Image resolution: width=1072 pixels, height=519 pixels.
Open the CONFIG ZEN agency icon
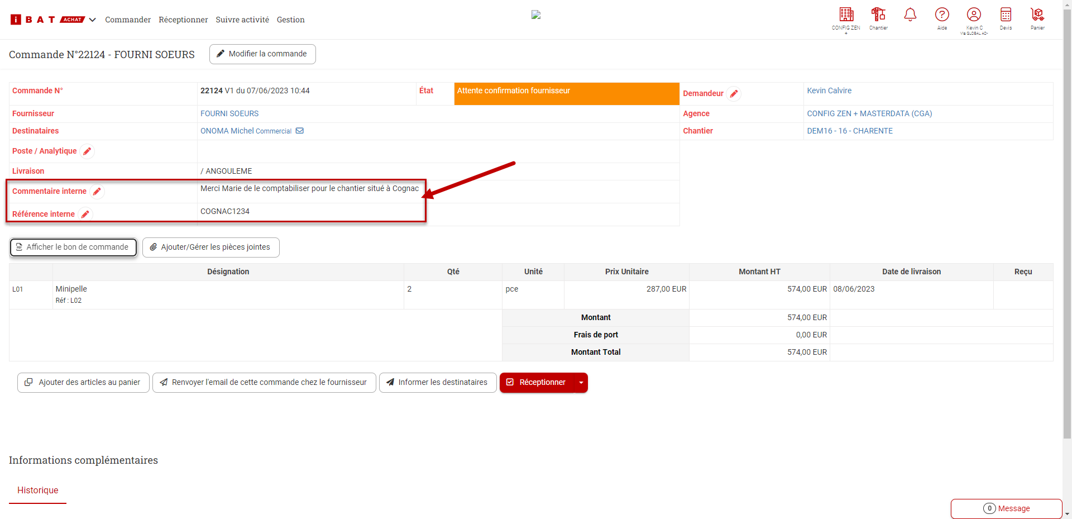846,15
